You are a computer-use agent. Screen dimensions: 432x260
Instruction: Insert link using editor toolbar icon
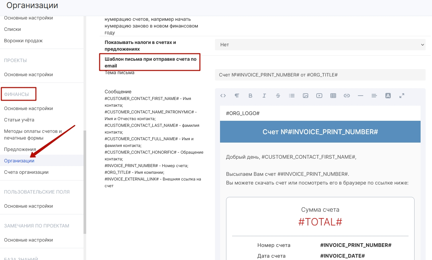click(x=347, y=96)
